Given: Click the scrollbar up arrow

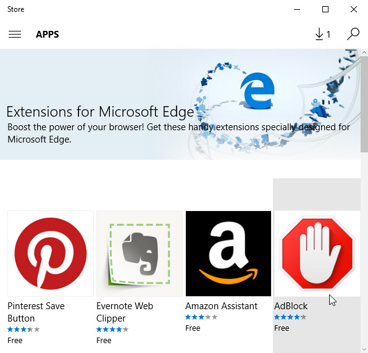Looking at the screenshot, I should coord(364,52).
